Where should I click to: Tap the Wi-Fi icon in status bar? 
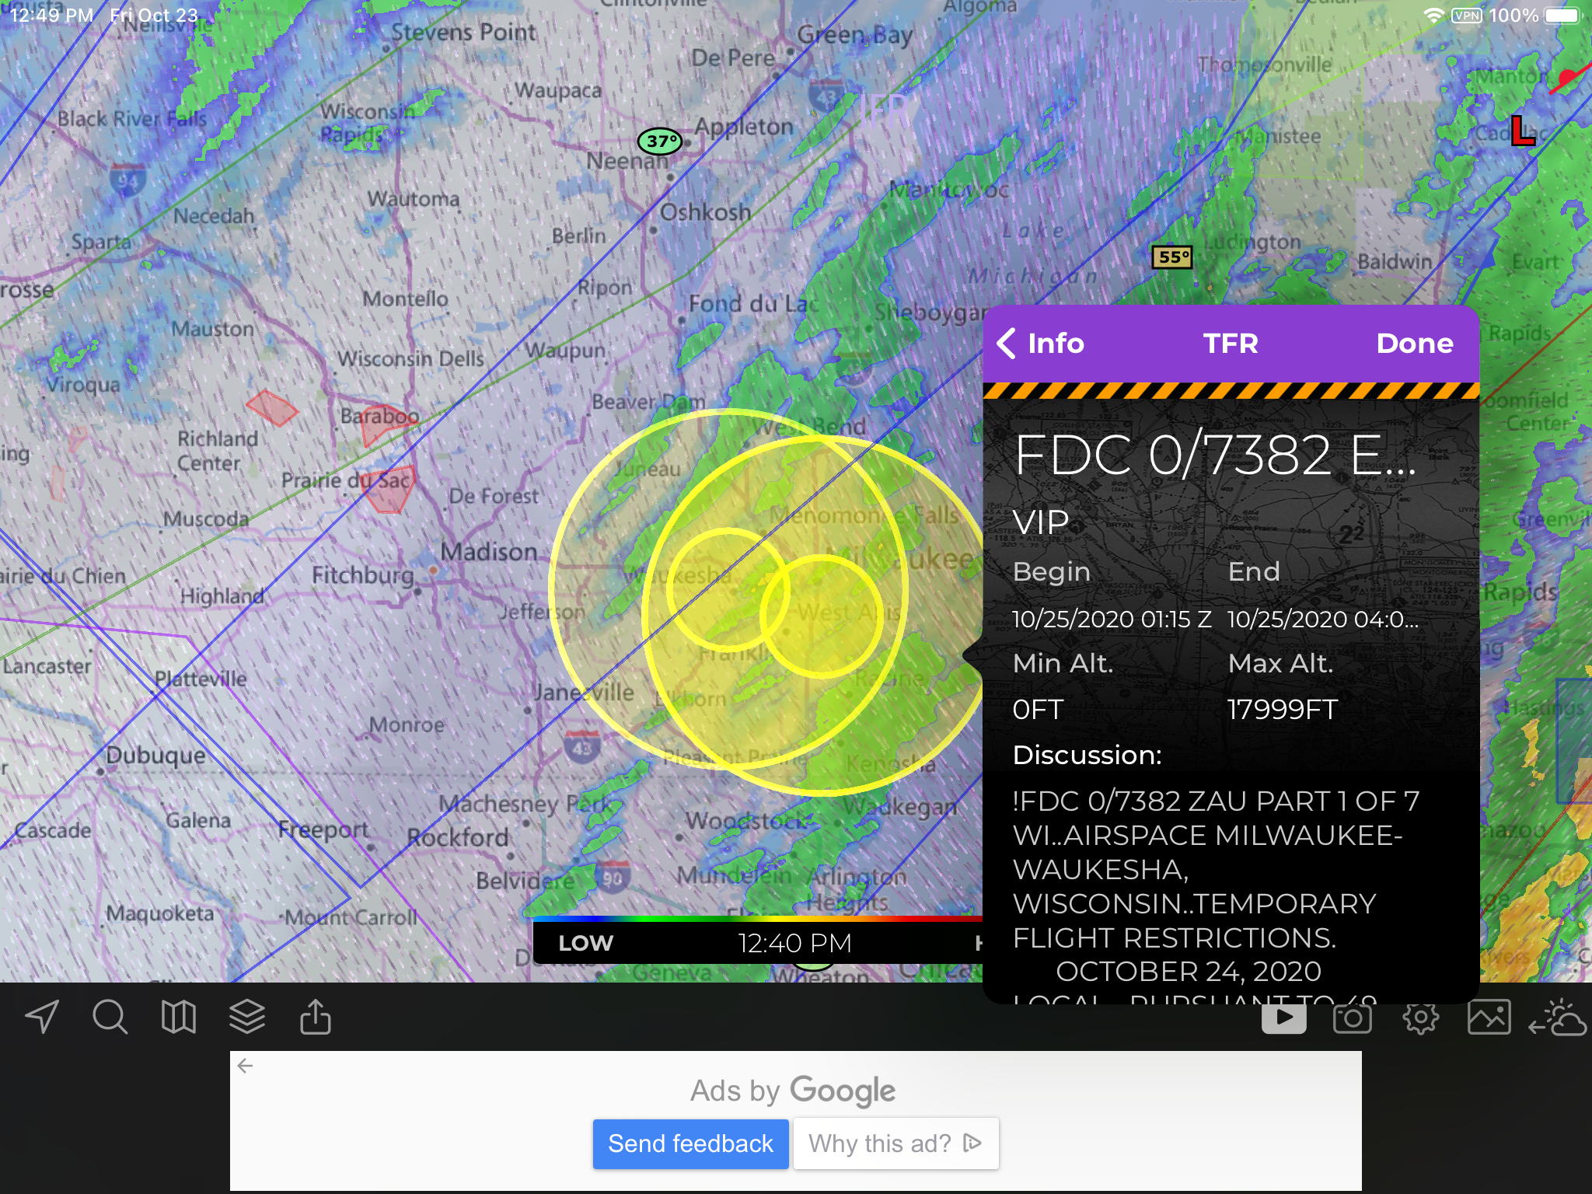click(1434, 16)
